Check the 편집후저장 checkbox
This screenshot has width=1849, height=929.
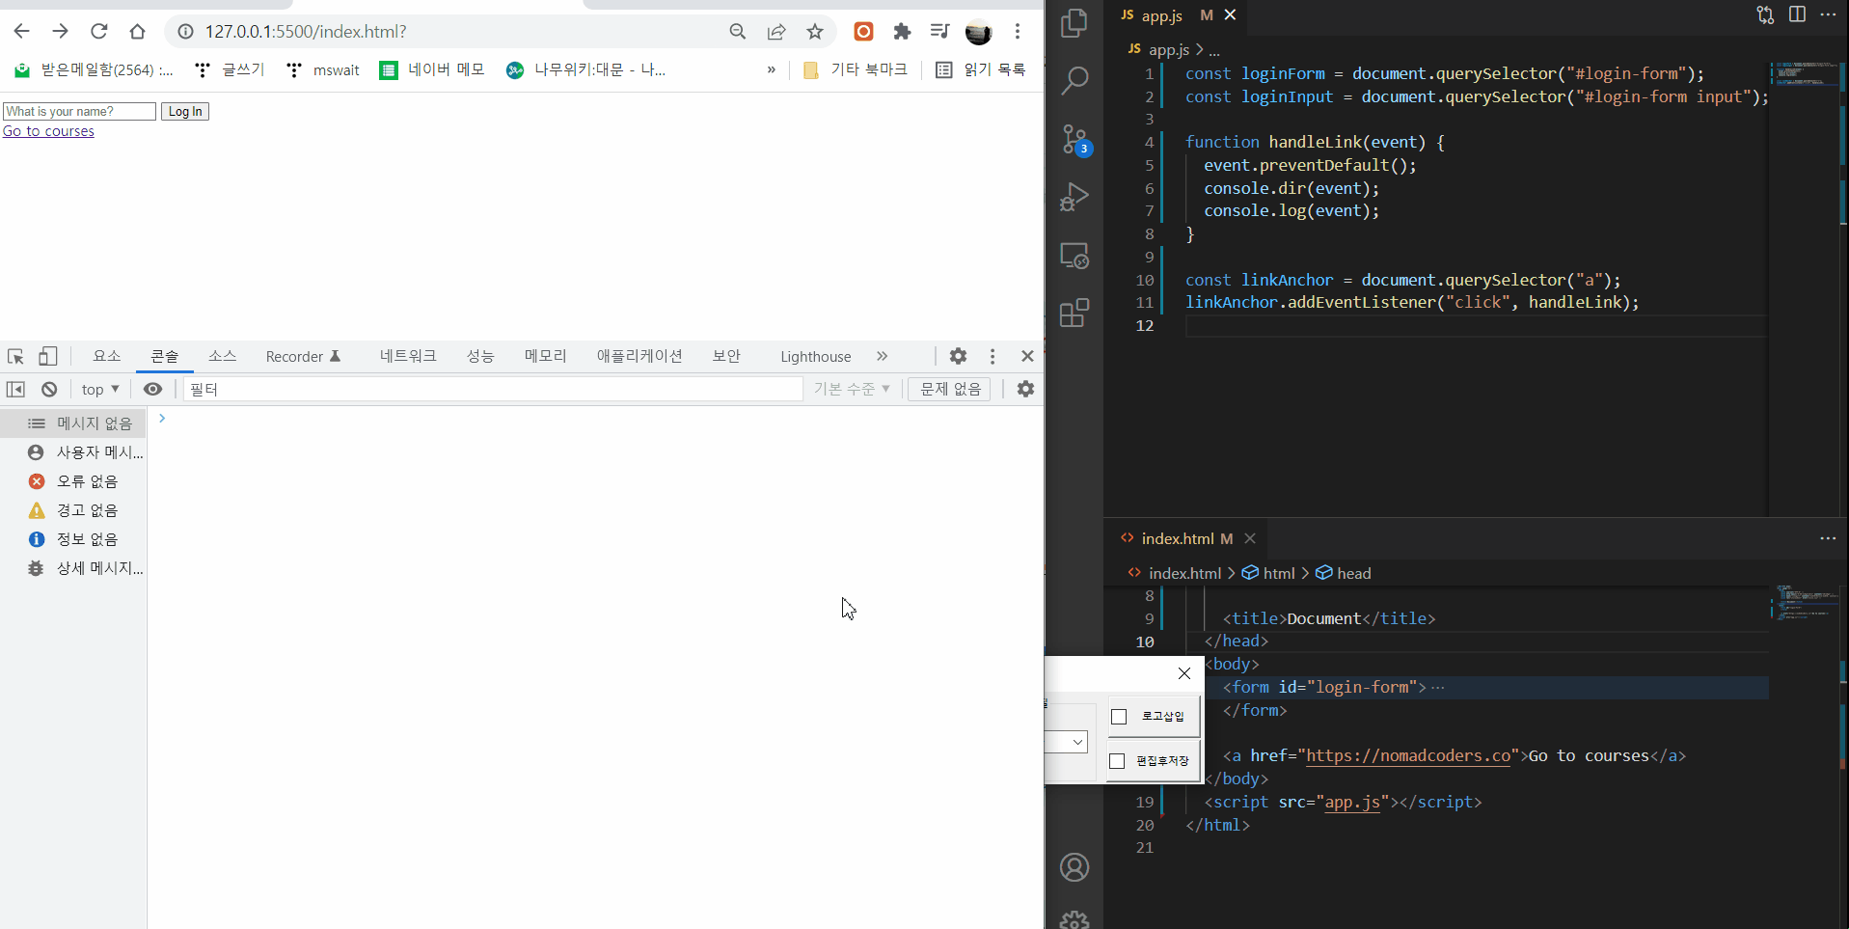(1117, 761)
